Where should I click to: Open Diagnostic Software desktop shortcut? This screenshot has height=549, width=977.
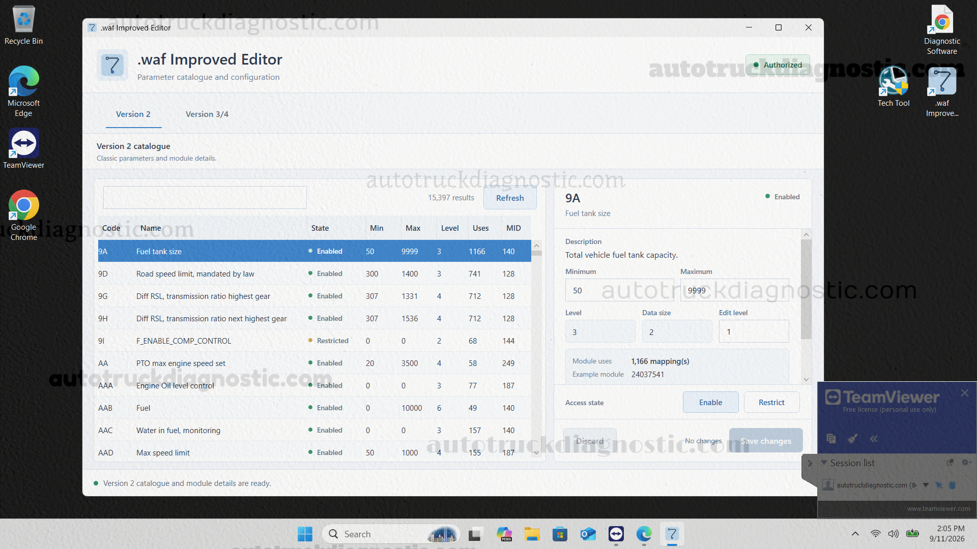click(x=942, y=29)
